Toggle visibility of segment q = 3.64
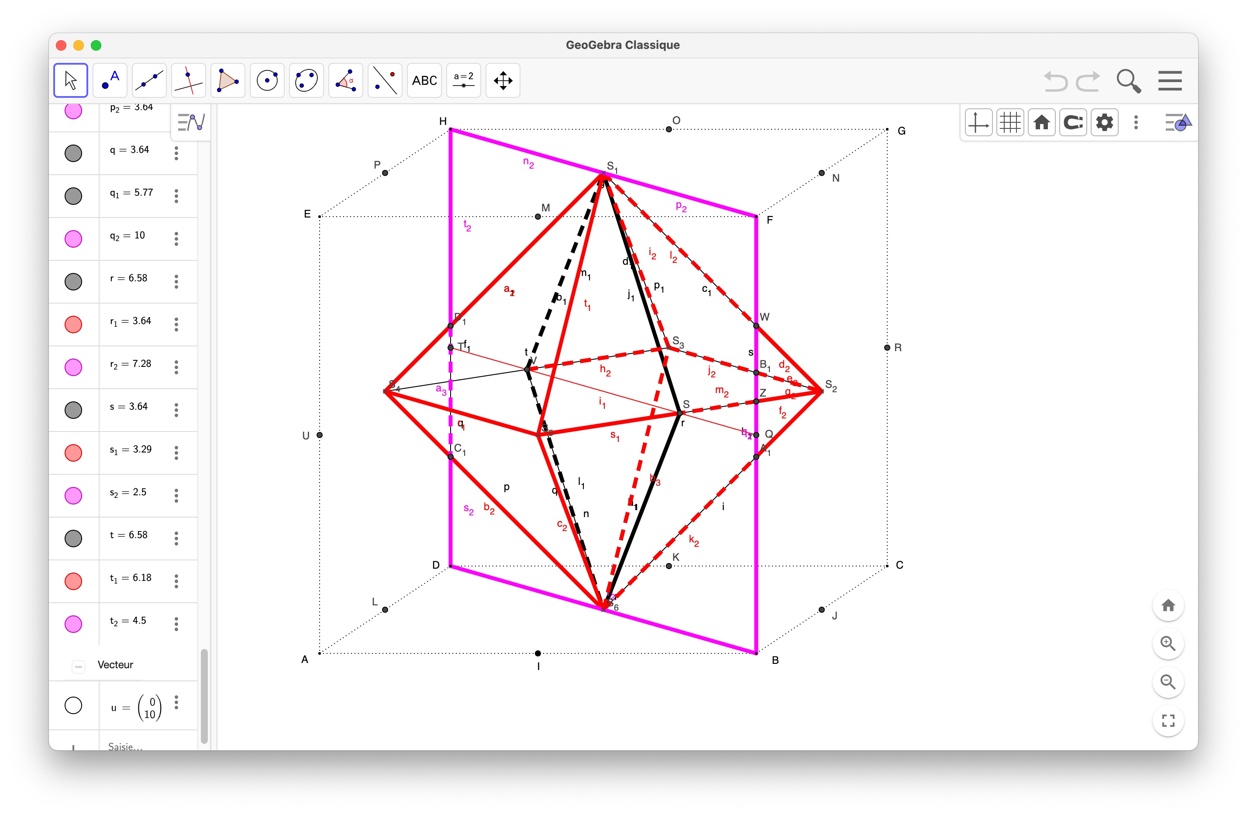Viewport: 1247px width, 815px height. (73, 153)
